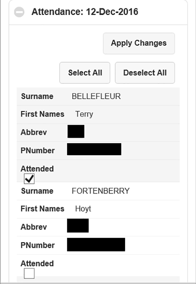Click the first name Terry
Viewport: 196px width, 284px height.
(x=84, y=114)
